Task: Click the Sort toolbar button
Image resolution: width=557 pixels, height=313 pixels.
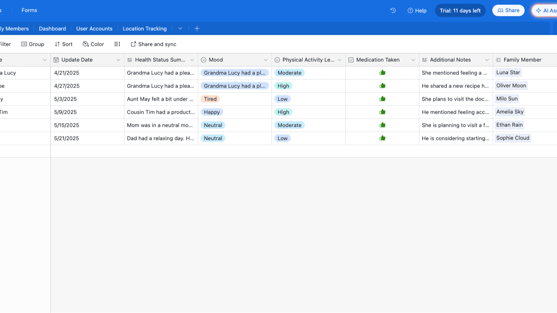Action: (63, 44)
